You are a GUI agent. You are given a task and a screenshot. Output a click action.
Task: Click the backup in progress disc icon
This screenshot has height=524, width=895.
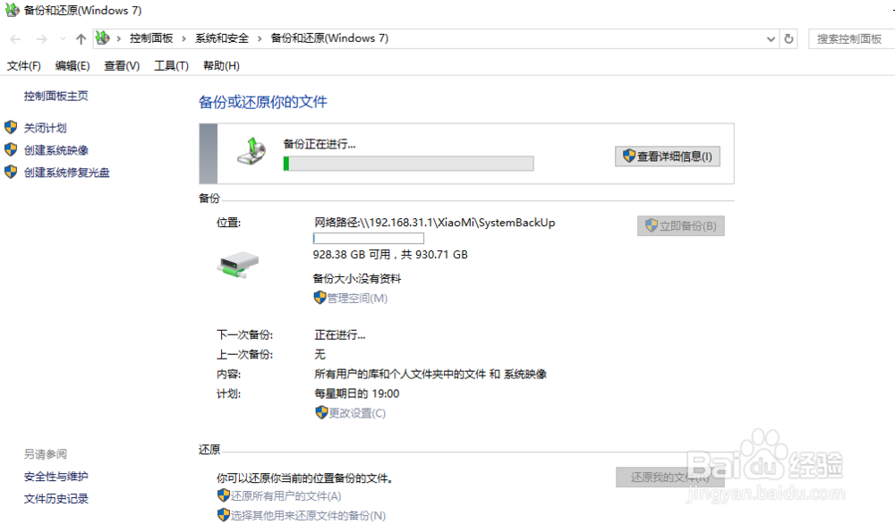click(x=251, y=151)
